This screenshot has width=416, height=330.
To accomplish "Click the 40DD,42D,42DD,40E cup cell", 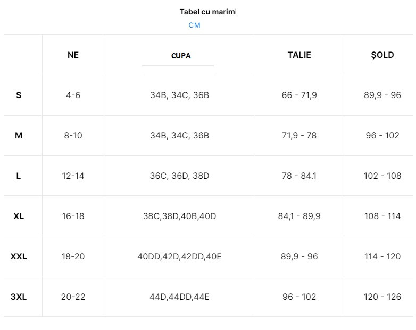I will 179,256.
